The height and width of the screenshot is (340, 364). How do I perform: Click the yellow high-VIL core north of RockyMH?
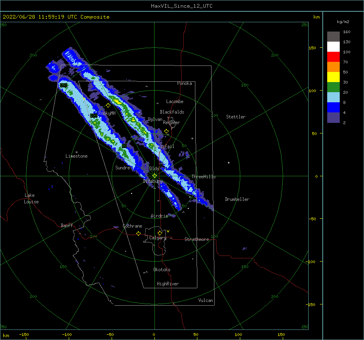[117, 101]
